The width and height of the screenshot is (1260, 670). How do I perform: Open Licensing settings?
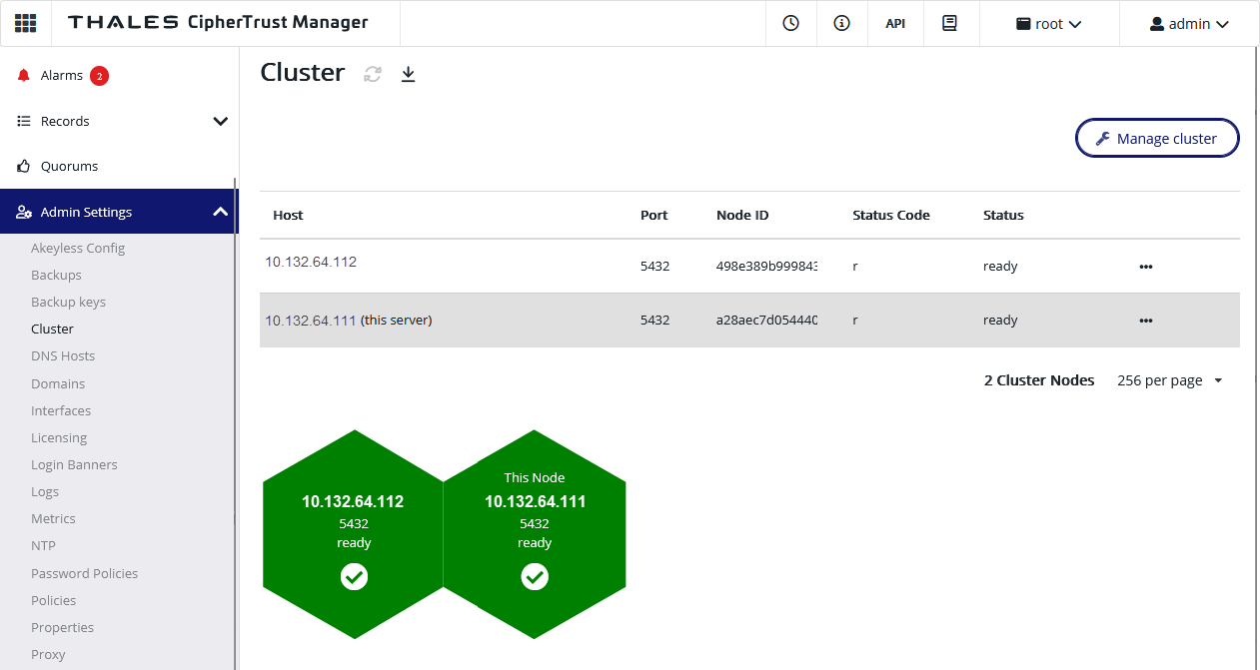tap(59, 437)
